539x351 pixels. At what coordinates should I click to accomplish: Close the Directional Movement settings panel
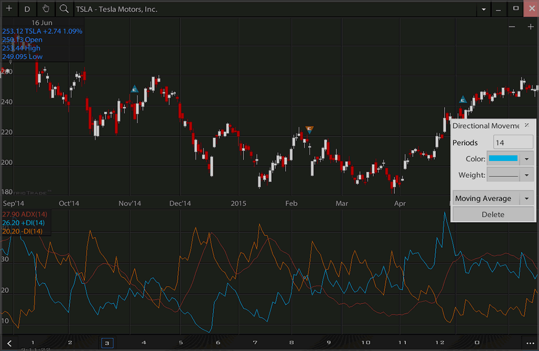[x=527, y=125]
